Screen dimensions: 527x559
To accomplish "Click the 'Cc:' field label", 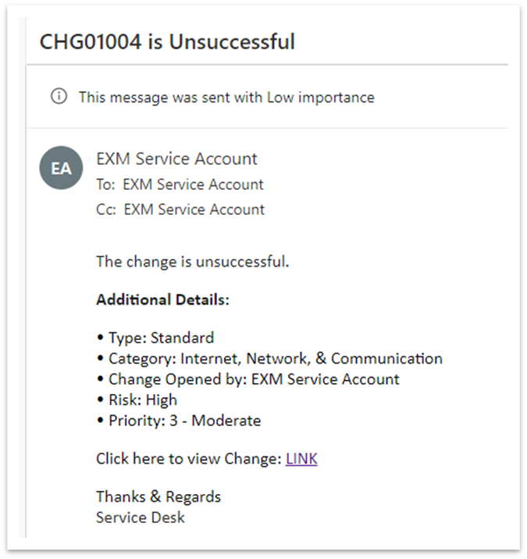I will pos(106,210).
